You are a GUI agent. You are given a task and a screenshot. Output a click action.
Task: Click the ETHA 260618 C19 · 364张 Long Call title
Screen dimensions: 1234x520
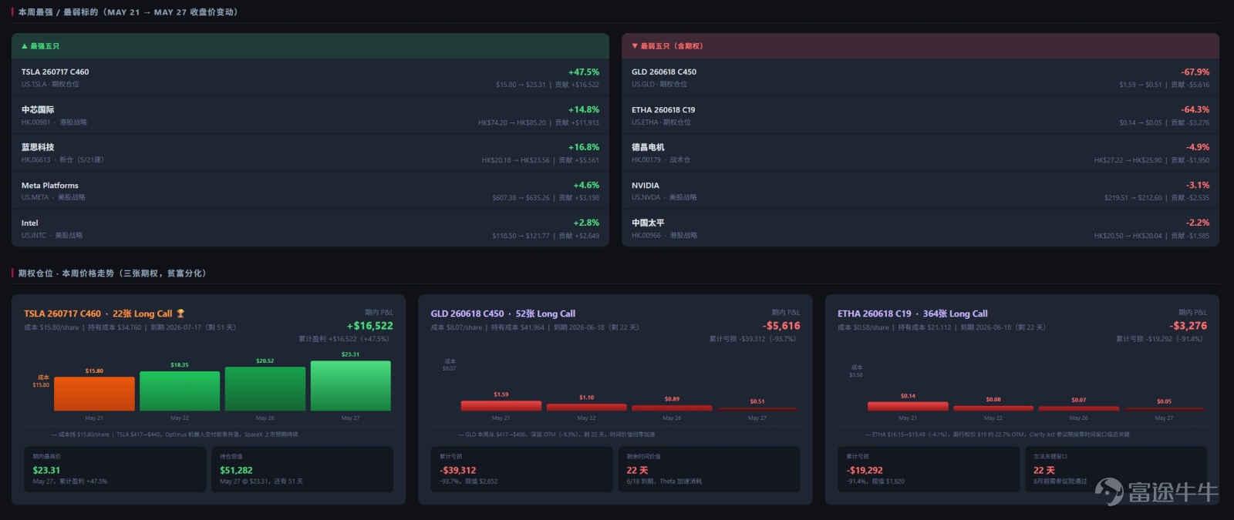click(x=912, y=314)
